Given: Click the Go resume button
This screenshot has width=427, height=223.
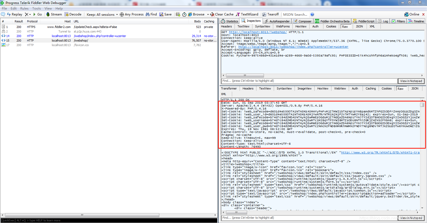Looking at the screenshot, I should 37,14.
